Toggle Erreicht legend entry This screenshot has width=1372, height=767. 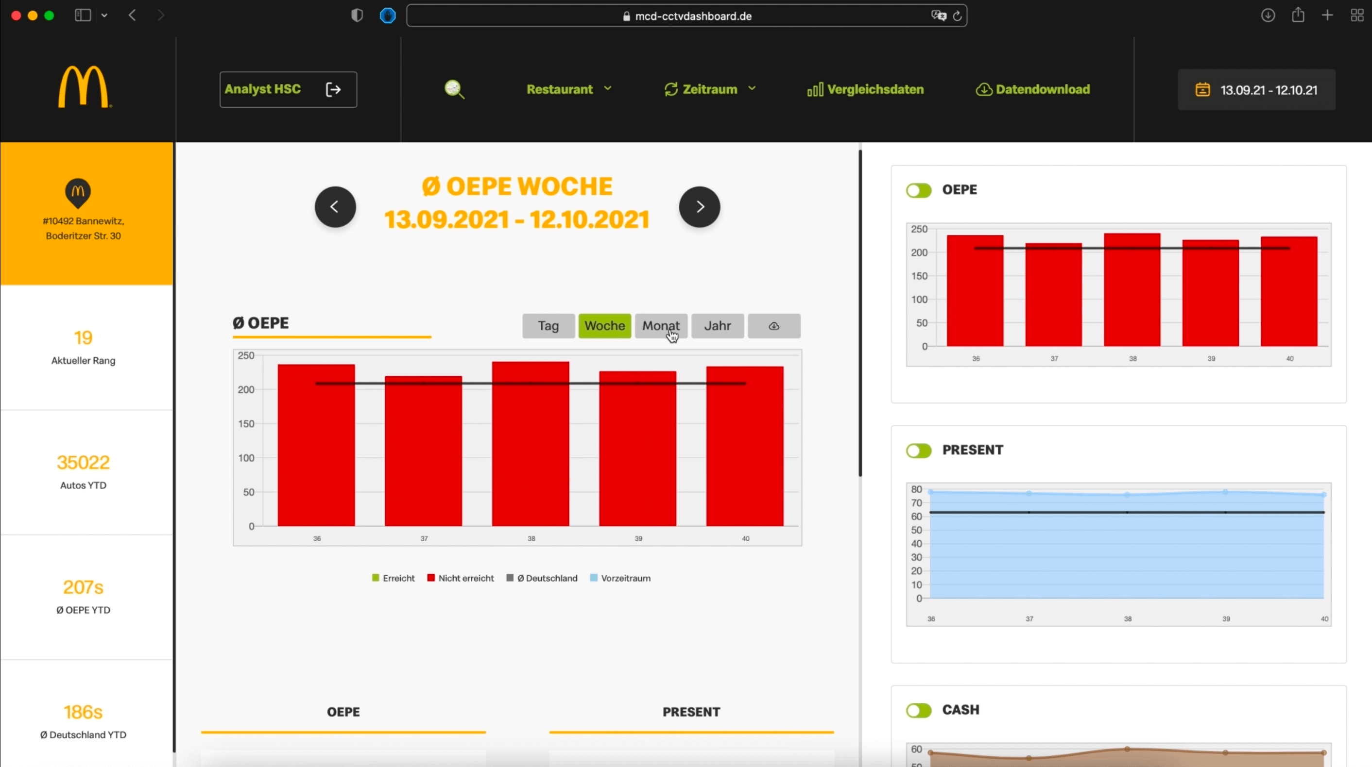tap(393, 578)
